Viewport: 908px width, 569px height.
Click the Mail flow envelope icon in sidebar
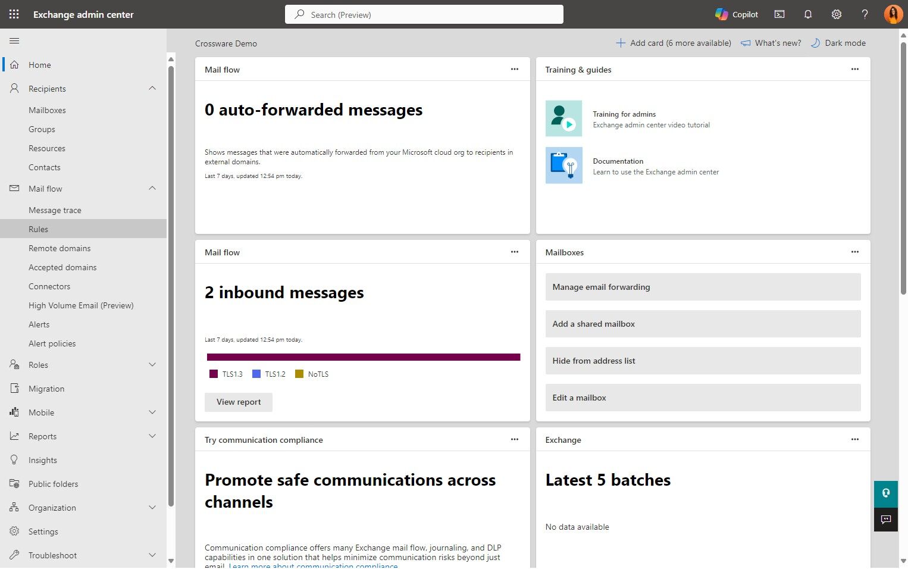pyautogui.click(x=14, y=189)
